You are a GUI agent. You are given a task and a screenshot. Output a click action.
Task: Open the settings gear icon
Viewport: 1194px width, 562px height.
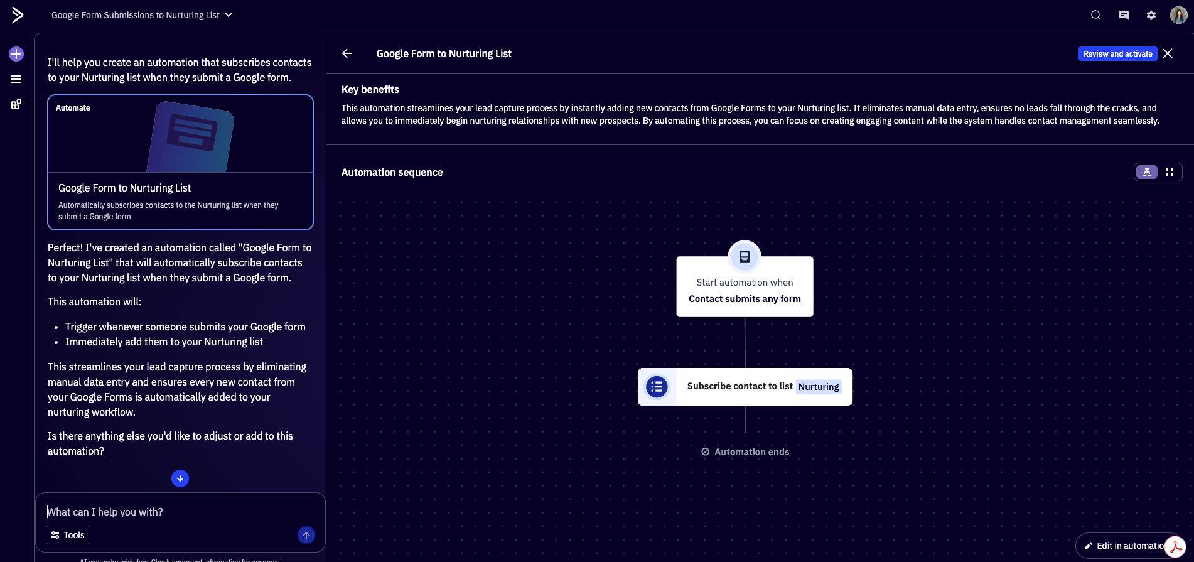point(1151,15)
